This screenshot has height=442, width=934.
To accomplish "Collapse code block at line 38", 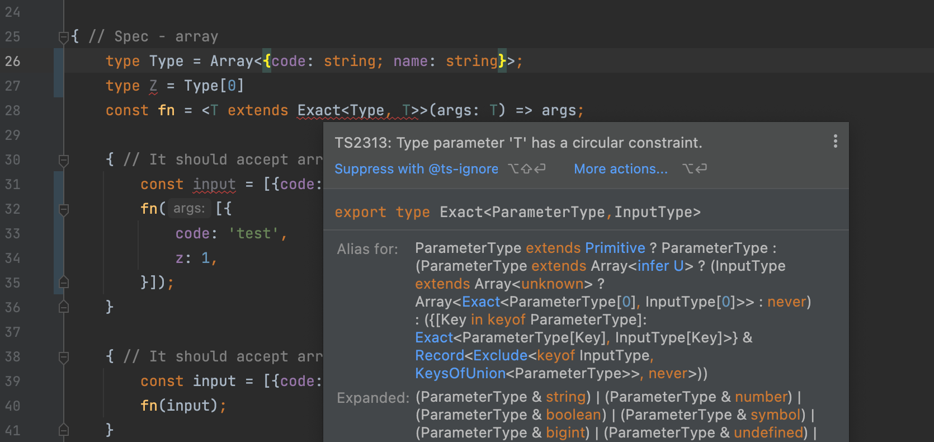I will (64, 358).
